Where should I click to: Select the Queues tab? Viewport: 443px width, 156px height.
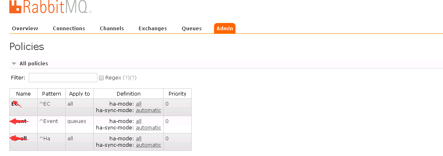pos(192,28)
